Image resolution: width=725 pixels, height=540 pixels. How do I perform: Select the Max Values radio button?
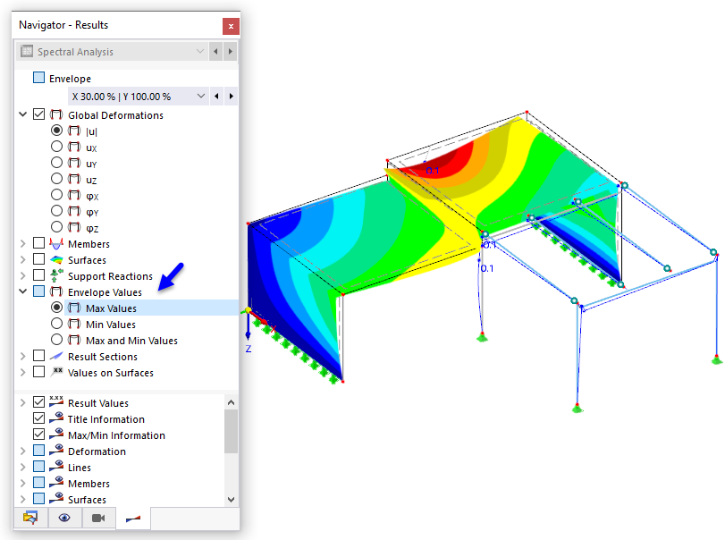click(x=56, y=308)
